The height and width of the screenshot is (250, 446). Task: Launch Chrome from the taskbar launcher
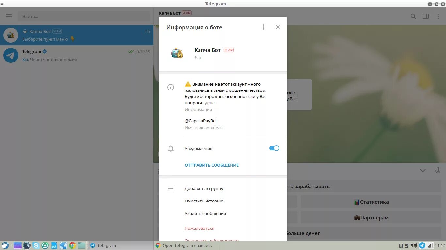click(72, 245)
